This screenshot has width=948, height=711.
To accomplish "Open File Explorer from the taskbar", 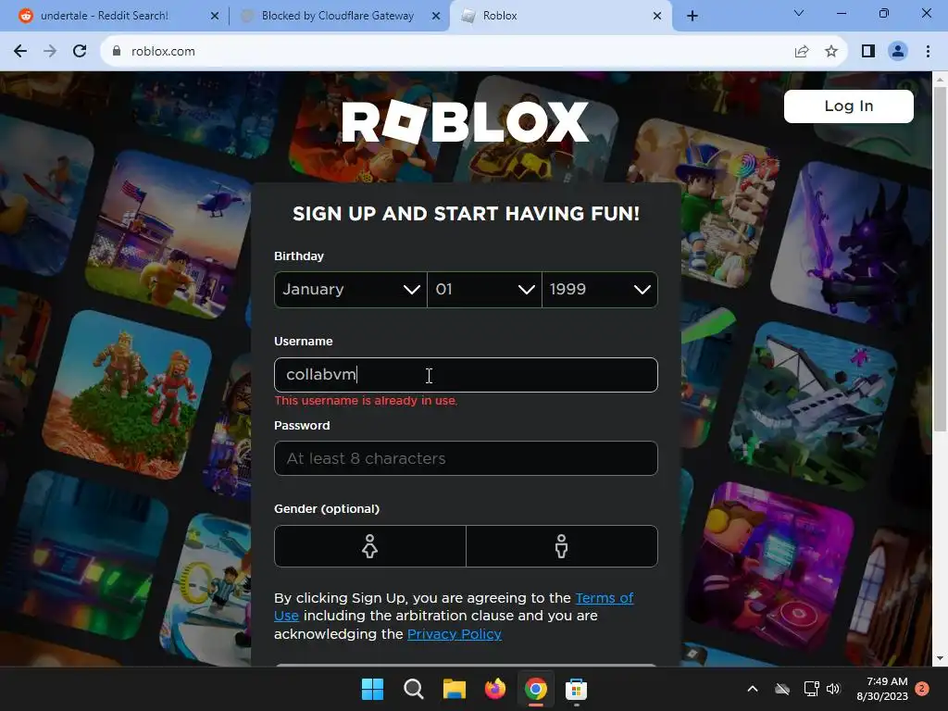I will tap(454, 689).
